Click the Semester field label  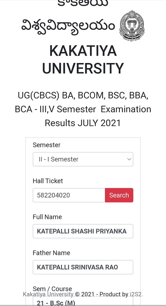(x=46, y=145)
